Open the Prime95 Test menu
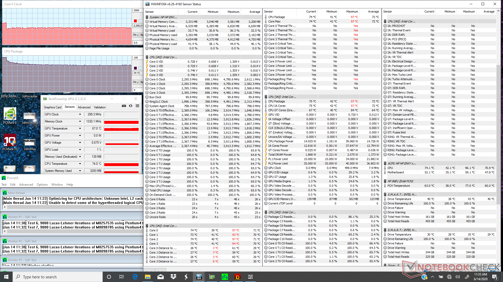This screenshot has height=282, width=503. point(4,184)
